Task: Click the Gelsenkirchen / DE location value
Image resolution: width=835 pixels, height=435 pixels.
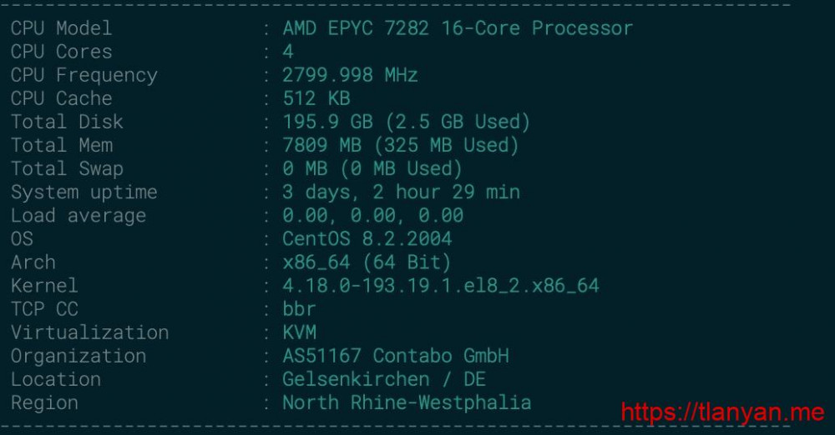Action: tap(383, 379)
